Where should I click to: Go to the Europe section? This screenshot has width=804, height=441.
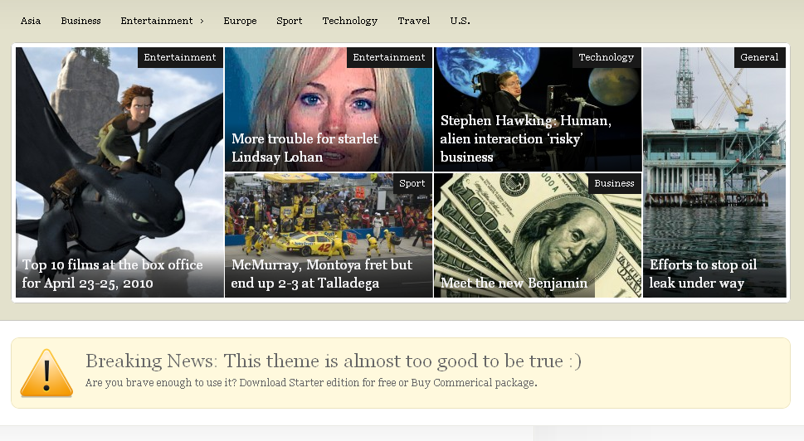(240, 21)
